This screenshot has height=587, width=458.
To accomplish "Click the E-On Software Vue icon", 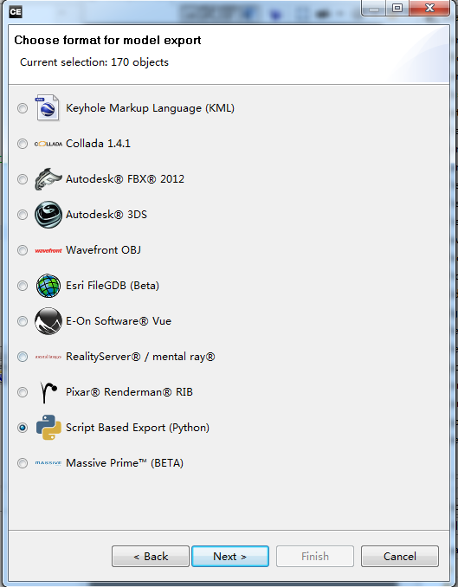I will tap(48, 321).
